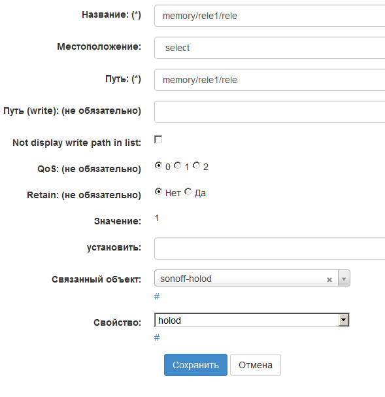Open the # link under Связанный объект
The image size is (385, 397).
(x=157, y=296)
